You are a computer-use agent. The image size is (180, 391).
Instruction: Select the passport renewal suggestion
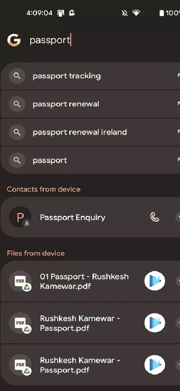pyautogui.click(x=90, y=104)
